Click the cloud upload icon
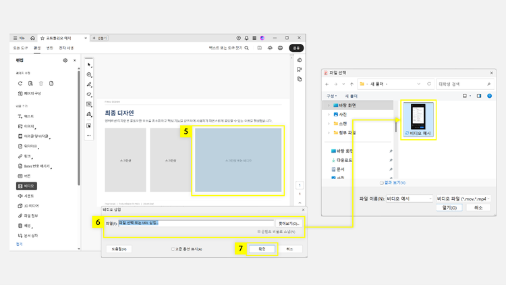The width and height of the screenshot is (506, 285). click(270, 48)
